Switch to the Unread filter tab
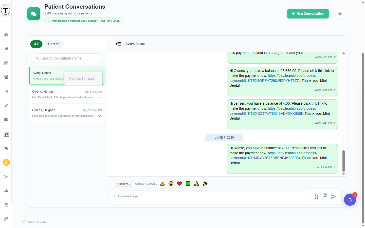Image resolution: width=365 pixels, height=228 pixels. point(54,44)
